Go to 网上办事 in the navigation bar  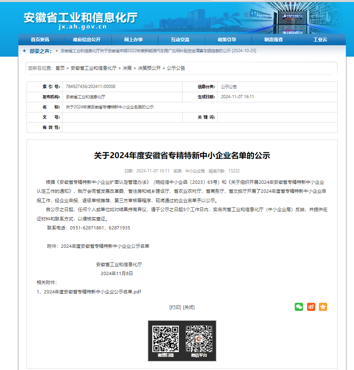tap(134, 40)
